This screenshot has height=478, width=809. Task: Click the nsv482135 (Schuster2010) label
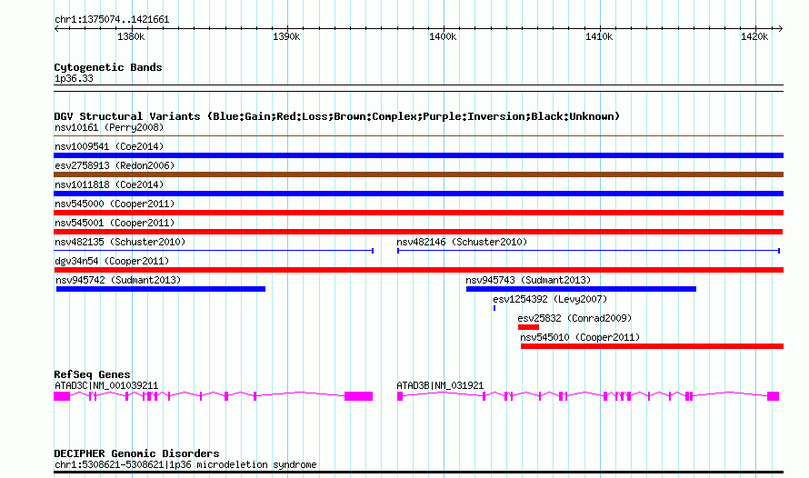(x=120, y=242)
